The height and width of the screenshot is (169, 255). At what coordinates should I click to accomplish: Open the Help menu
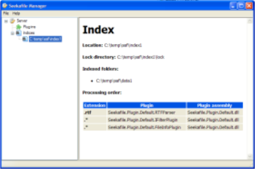[16, 13]
